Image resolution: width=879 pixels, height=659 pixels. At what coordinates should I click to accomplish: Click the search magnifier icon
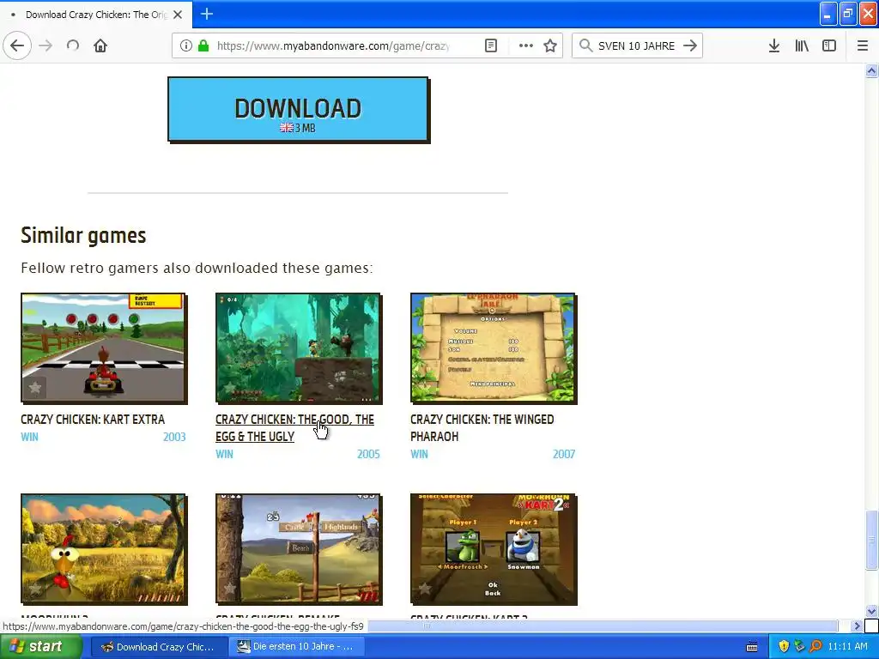pos(585,45)
